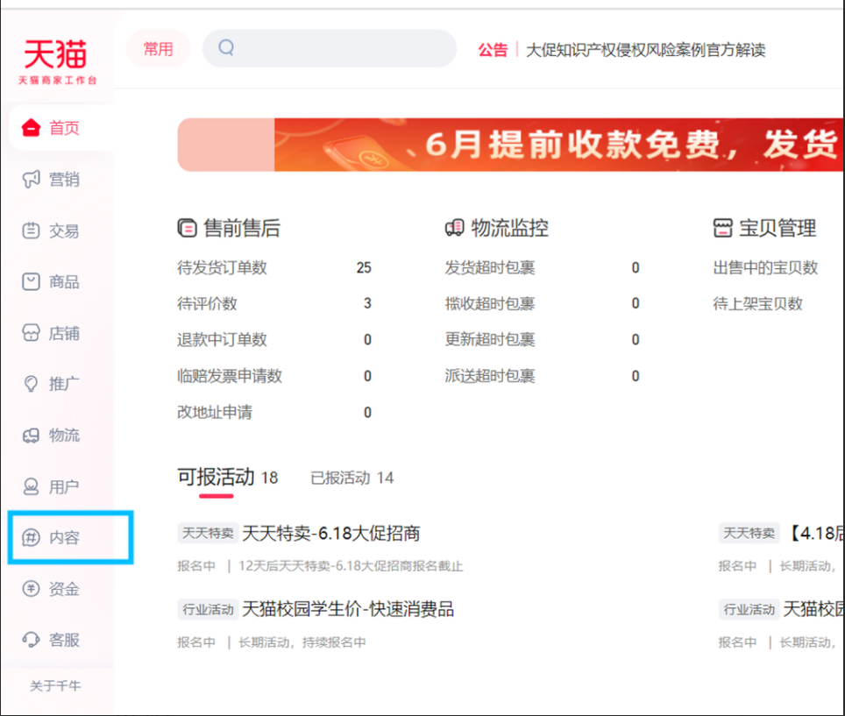The height and width of the screenshot is (716, 845).
Task: Click the 店铺 storefront icon
Action: [31, 333]
